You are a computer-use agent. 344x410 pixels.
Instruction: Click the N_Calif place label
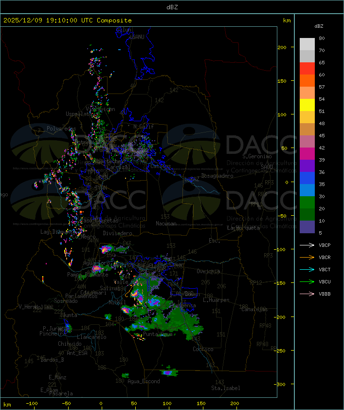(144, 127)
